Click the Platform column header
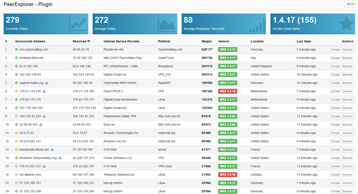358x194 pixels. [164, 41]
